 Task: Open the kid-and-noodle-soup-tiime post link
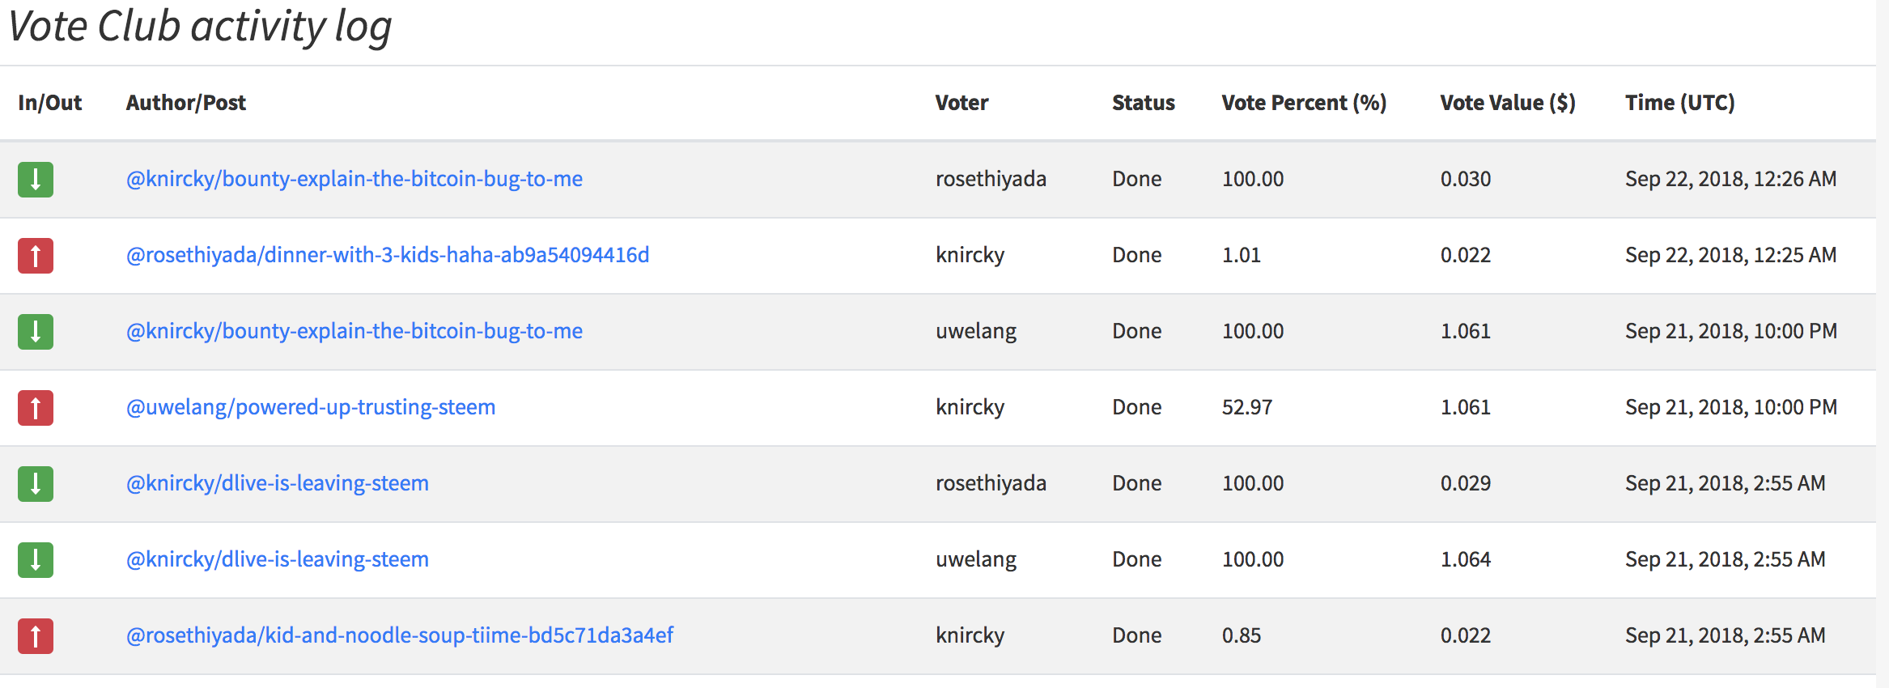click(399, 635)
